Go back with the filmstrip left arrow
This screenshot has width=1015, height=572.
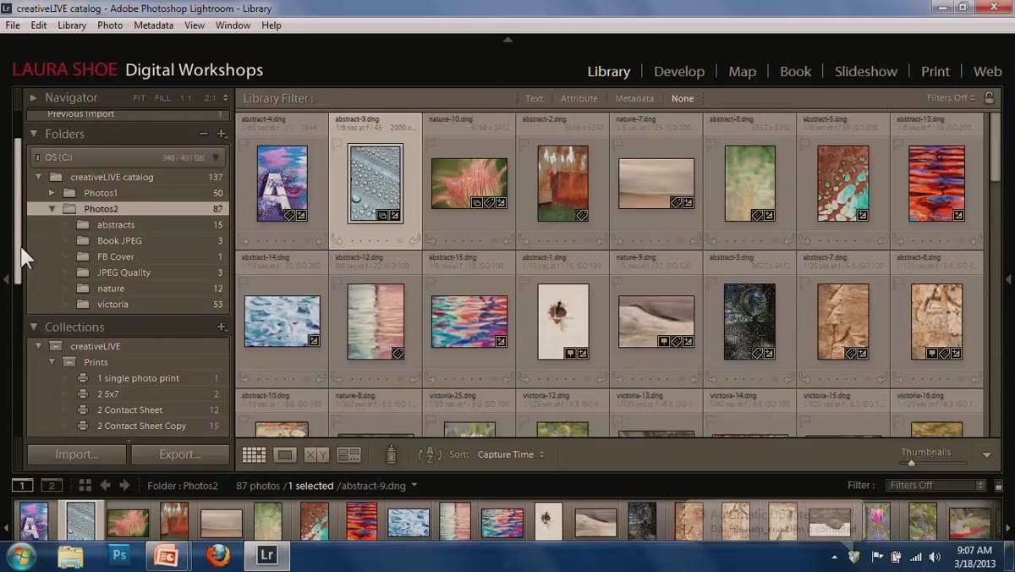pyautogui.click(x=105, y=486)
